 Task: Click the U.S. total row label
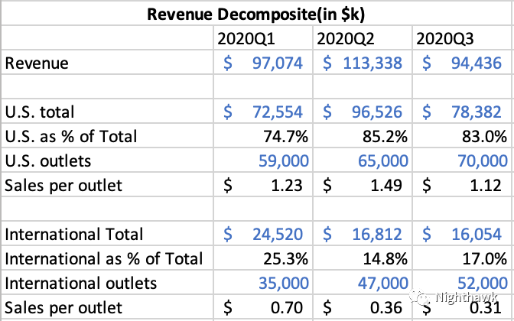pyautogui.click(x=40, y=112)
